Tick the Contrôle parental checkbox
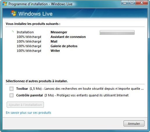Image resolution: width=150 pixels, height=132 pixels. click(x=11, y=95)
